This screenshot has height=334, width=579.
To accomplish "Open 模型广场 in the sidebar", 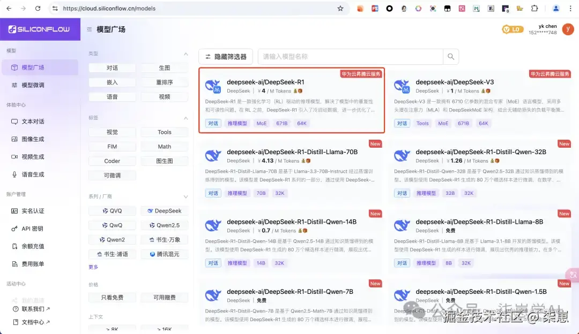I will [40, 67].
